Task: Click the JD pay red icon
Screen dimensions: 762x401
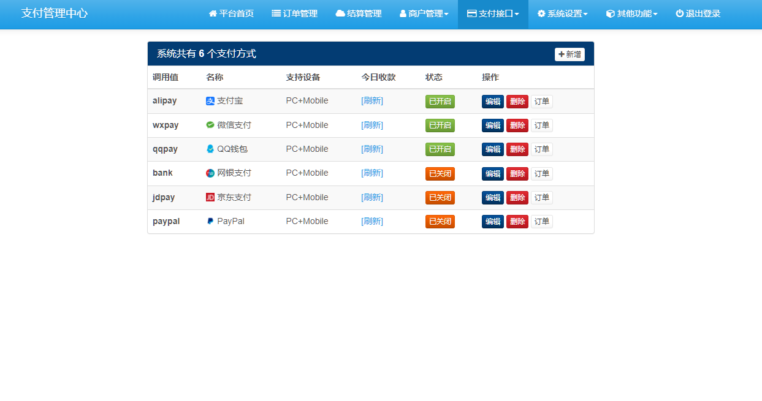Action: click(210, 197)
